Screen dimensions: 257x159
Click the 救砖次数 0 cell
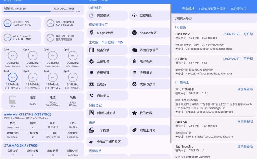pyautogui.click(x=33, y=153)
